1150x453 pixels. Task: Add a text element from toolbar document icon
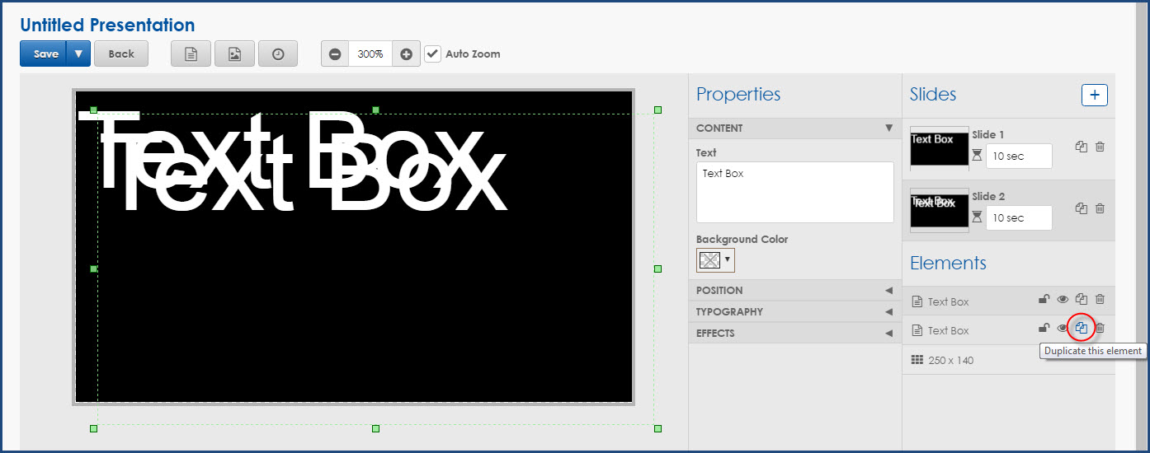pyautogui.click(x=191, y=54)
